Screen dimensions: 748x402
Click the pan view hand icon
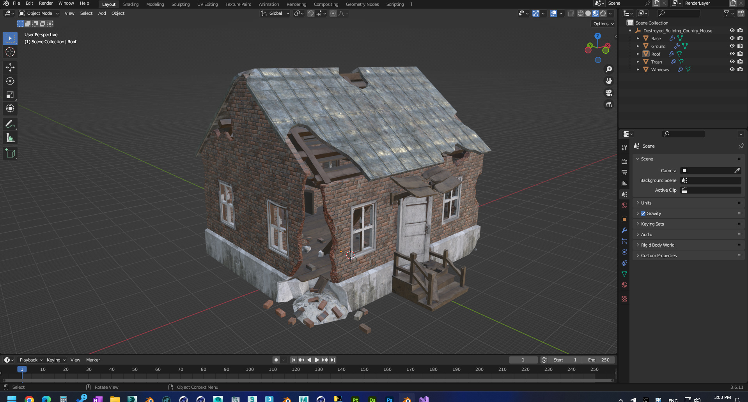click(609, 81)
